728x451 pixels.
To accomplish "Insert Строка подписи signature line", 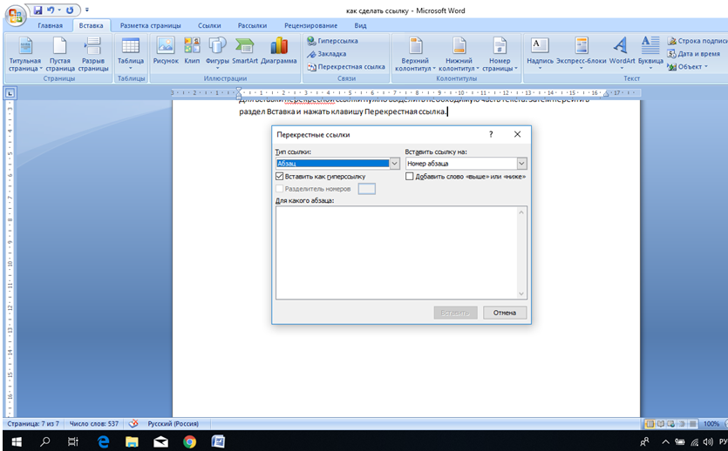I will (x=697, y=41).
